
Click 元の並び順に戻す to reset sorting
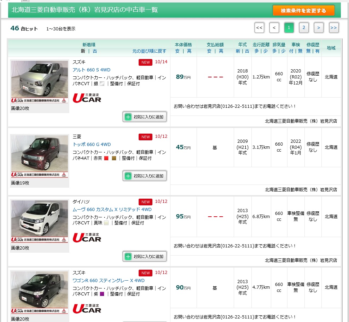coord(149,51)
